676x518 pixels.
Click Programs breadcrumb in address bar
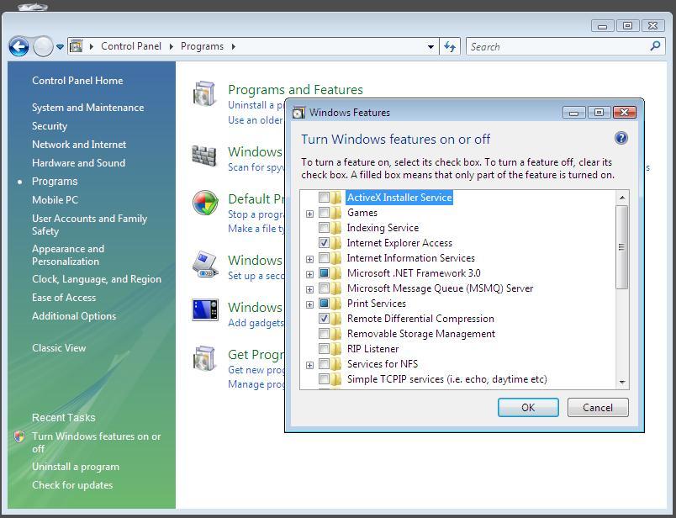(x=202, y=46)
